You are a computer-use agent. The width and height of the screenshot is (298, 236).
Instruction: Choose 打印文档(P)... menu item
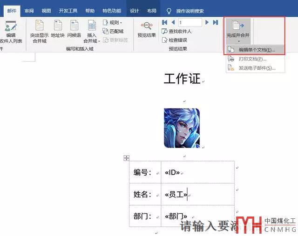[x=255, y=59]
